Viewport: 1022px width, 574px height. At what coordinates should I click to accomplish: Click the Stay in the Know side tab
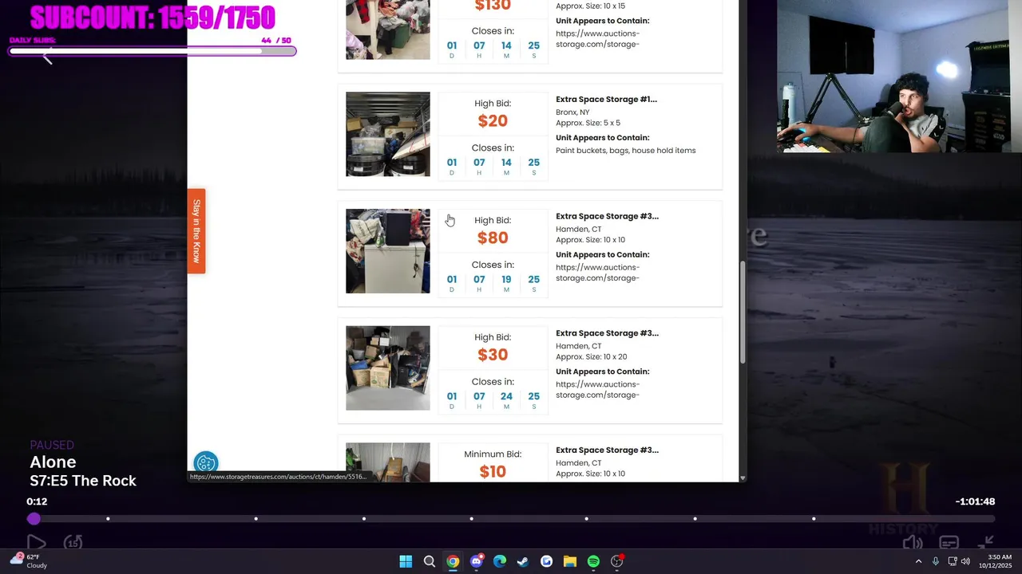point(196,231)
